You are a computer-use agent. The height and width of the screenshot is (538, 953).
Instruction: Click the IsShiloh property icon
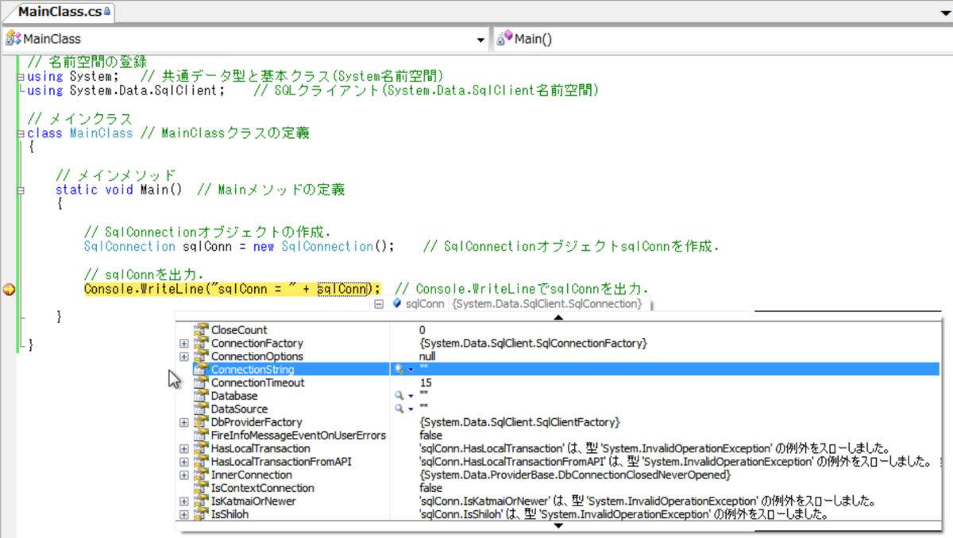pos(201,514)
